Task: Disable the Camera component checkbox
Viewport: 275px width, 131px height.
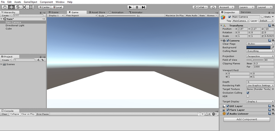Action: coord(228,40)
